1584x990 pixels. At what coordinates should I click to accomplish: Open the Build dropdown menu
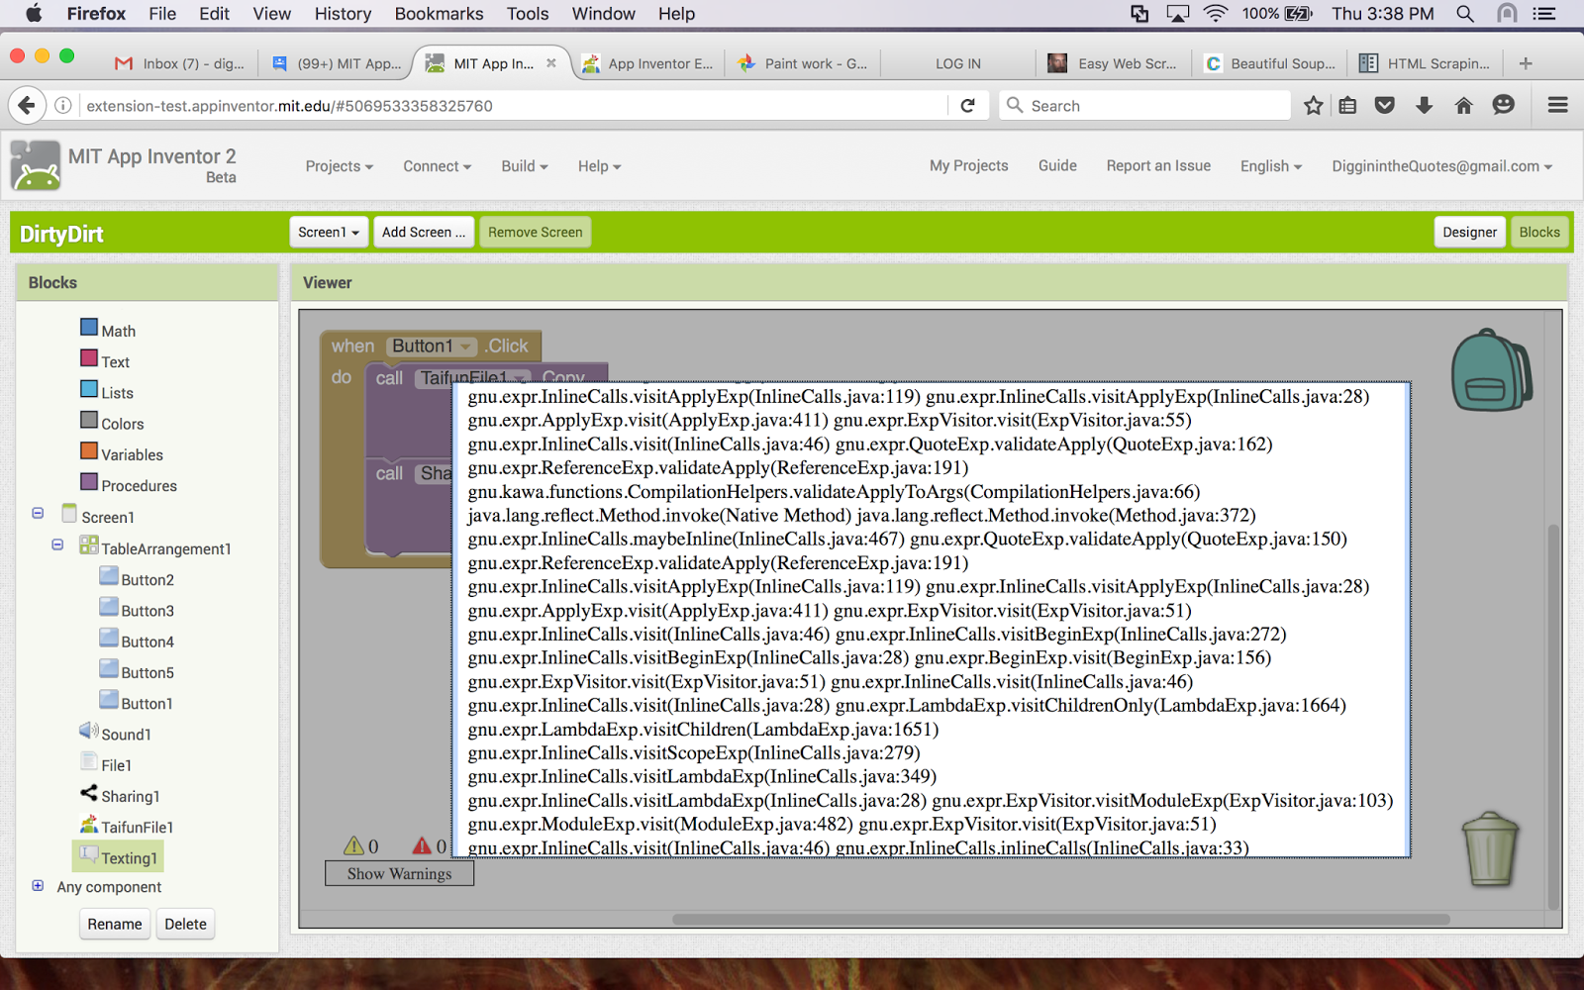tap(524, 166)
